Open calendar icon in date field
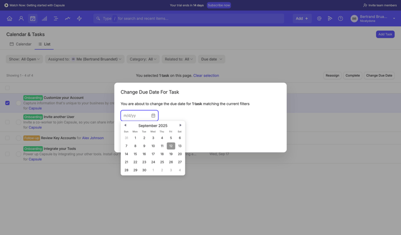 [x=153, y=115]
